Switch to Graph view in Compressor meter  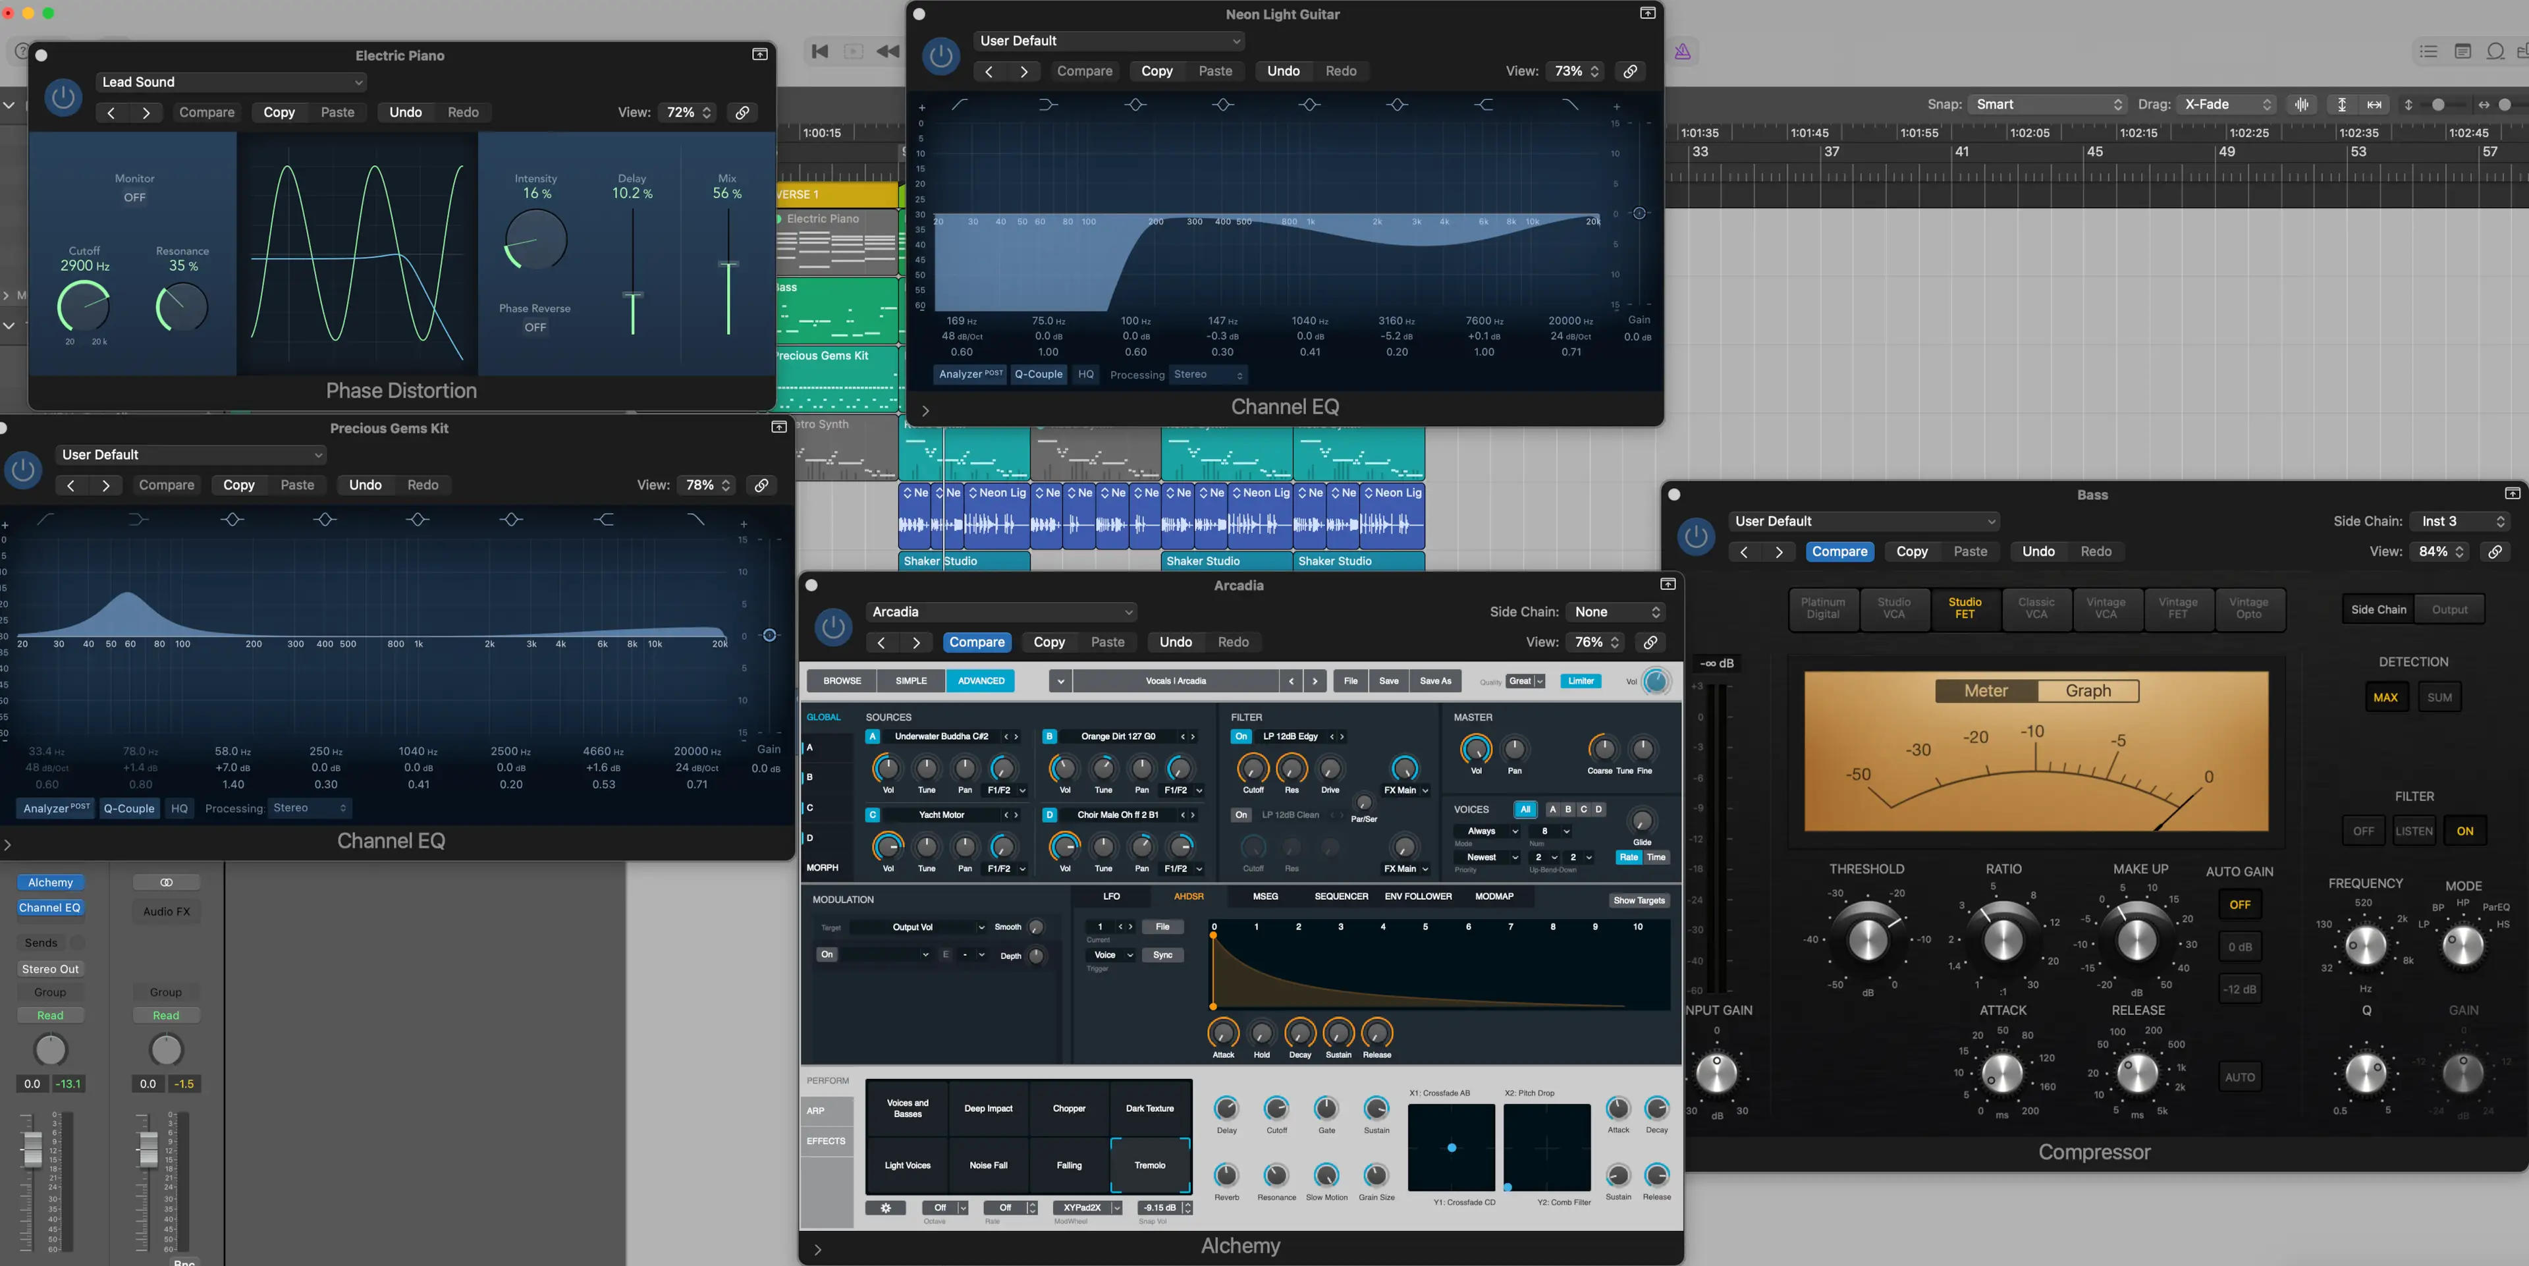click(2088, 692)
